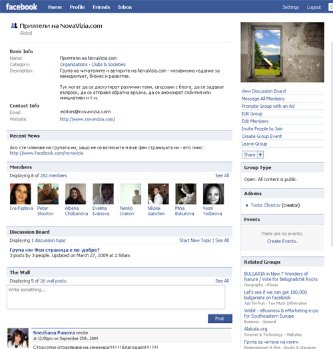Screen dimensions: 333x349
Task: Click the Vessi Todorova name link
Action: coord(212,211)
